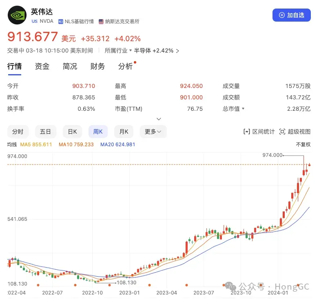Click the price change +35.312
Viewport: 319px width, 299px height.
pos(95,39)
